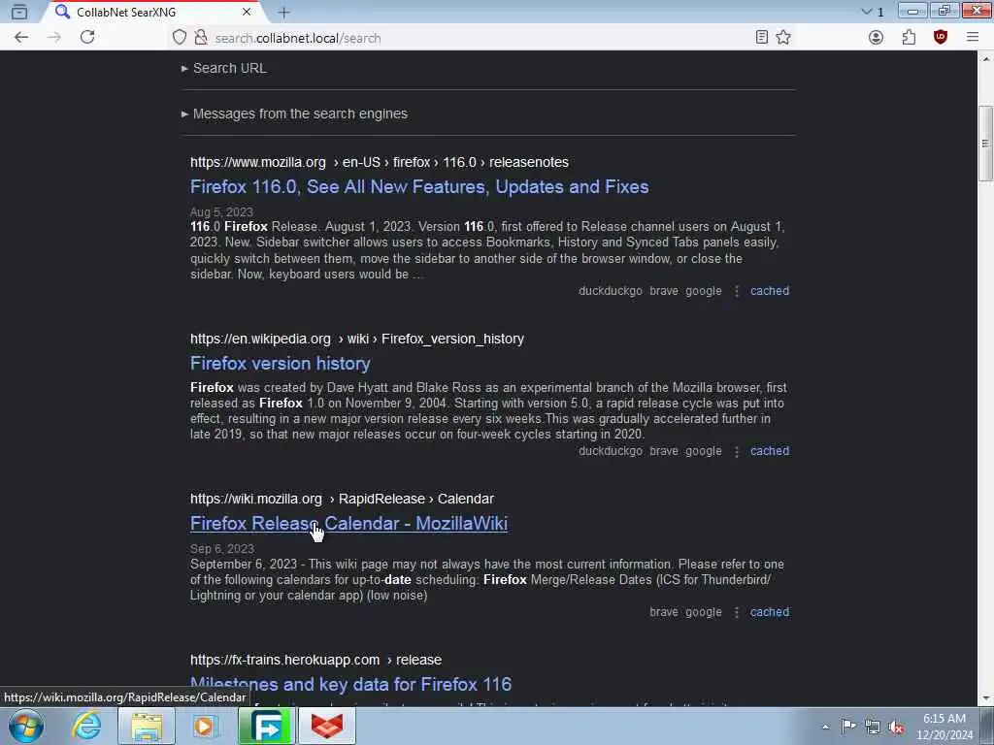Open the uBlock Origin extension icon

pyautogui.click(x=940, y=38)
